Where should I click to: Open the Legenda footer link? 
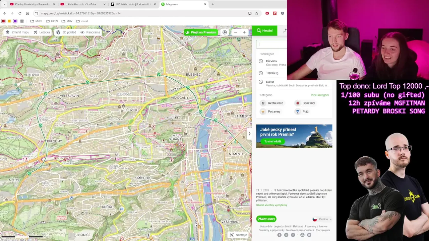point(279,226)
